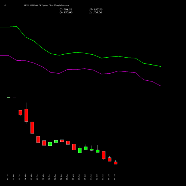The image size is (186, 186).
Task: Select the tall red candle above 24 Dec
Action: [x=26, y=115]
